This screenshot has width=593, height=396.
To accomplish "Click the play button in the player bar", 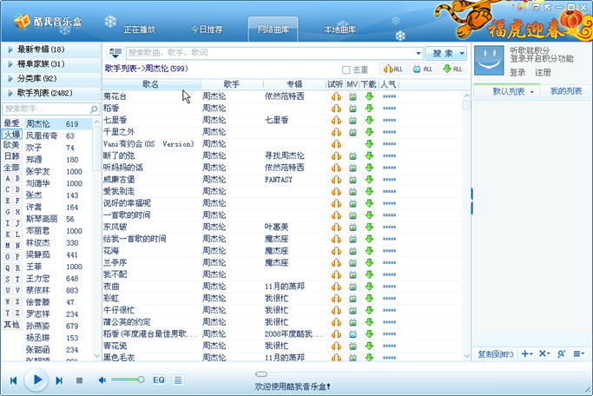I will [x=36, y=379].
